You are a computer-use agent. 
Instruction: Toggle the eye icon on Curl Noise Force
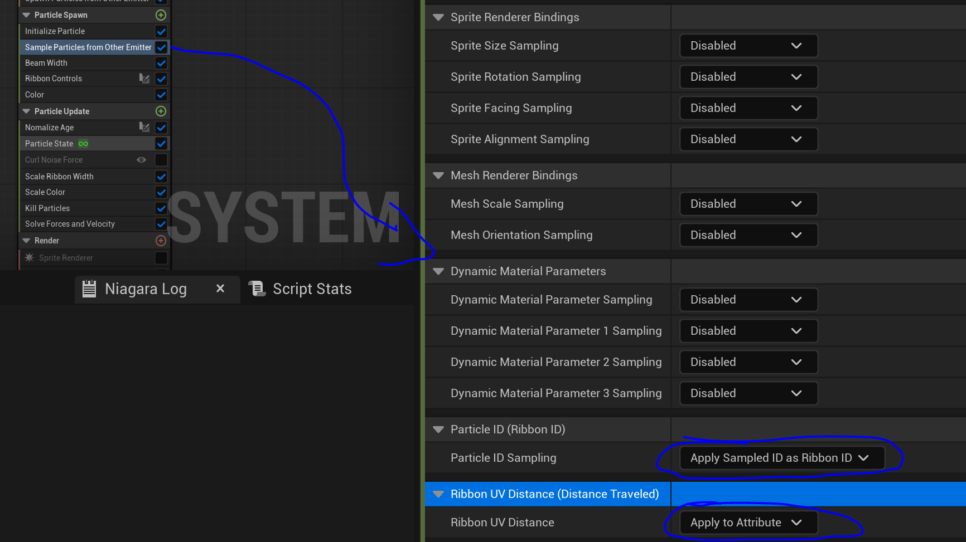click(142, 160)
